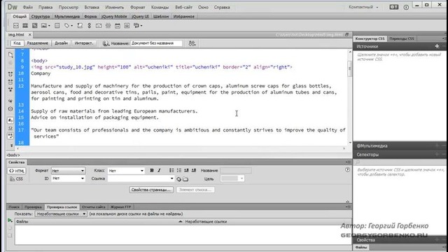The width and height of the screenshot is (448, 252).
Task: Open the Формат dropdown
Action: [68, 171]
